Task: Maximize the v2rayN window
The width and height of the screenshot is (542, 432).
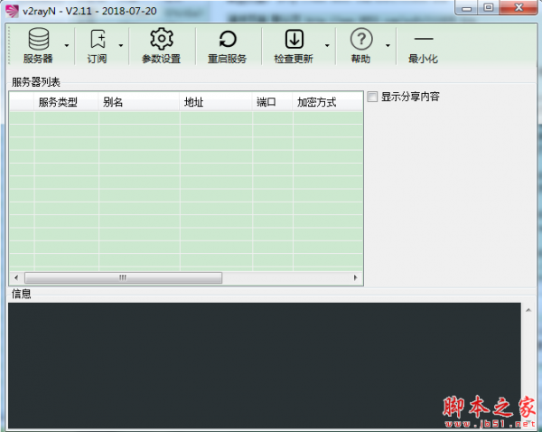Action: 488,7
